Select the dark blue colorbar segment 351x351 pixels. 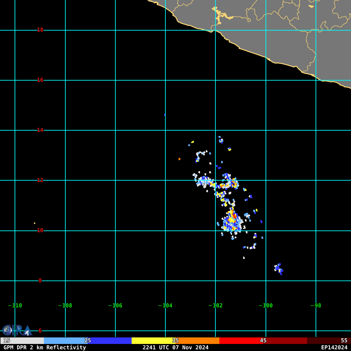click(110, 340)
